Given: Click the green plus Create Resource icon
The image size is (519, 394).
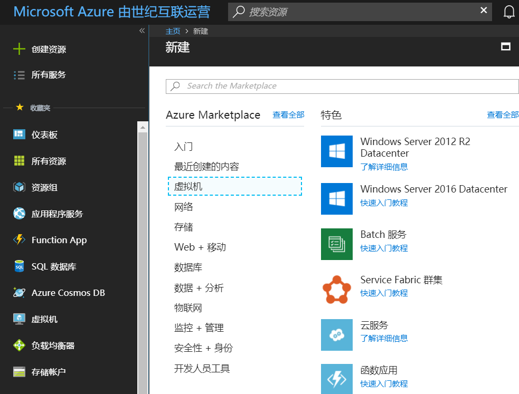Looking at the screenshot, I should click(x=19, y=49).
